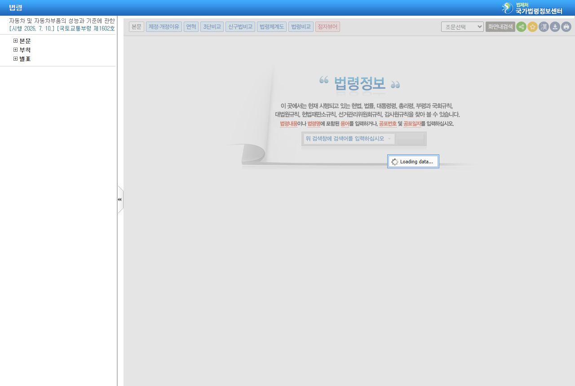Expand the 본문 tree node

tap(16, 41)
